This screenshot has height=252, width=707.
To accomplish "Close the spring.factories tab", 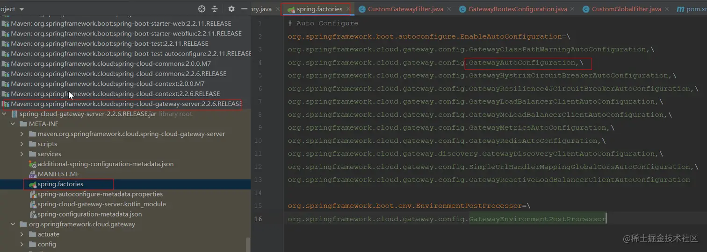I will (348, 9).
